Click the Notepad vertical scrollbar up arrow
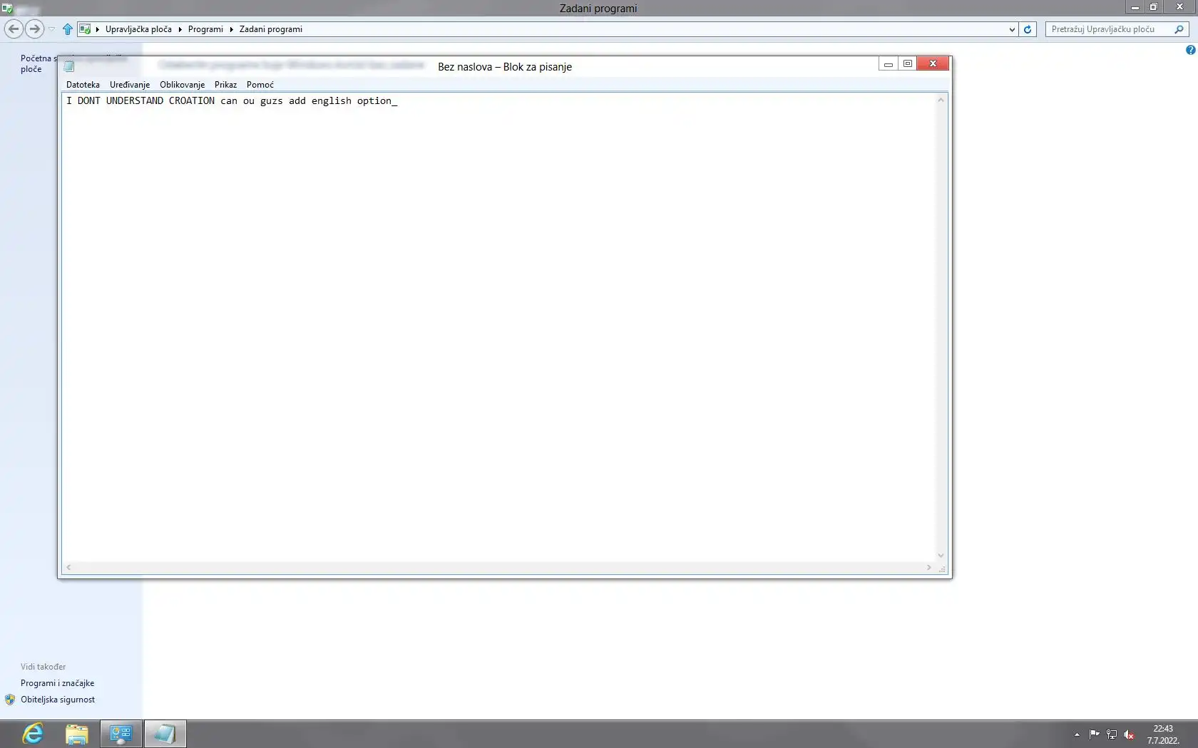The image size is (1198, 748). (941, 100)
